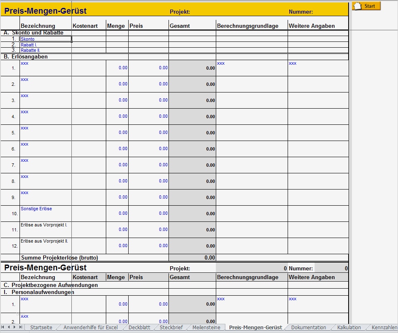Select the Erlöse aus Vorprojekt II. cell
Image resolution: width=398 pixels, height=333 pixels.
[46, 246]
